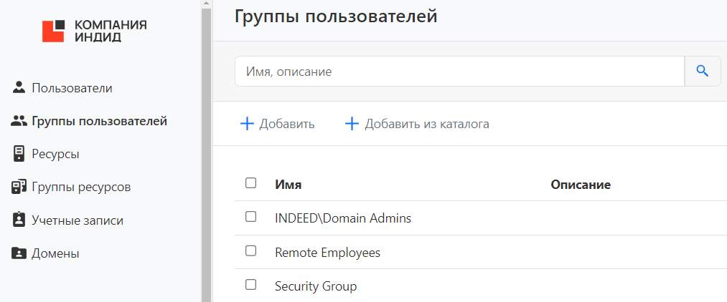Click the Users person icon in sidebar
The height and width of the screenshot is (302, 727).
coord(19,88)
